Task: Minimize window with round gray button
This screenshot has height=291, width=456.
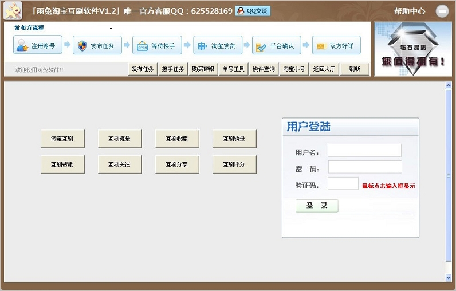Action: tap(442, 11)
